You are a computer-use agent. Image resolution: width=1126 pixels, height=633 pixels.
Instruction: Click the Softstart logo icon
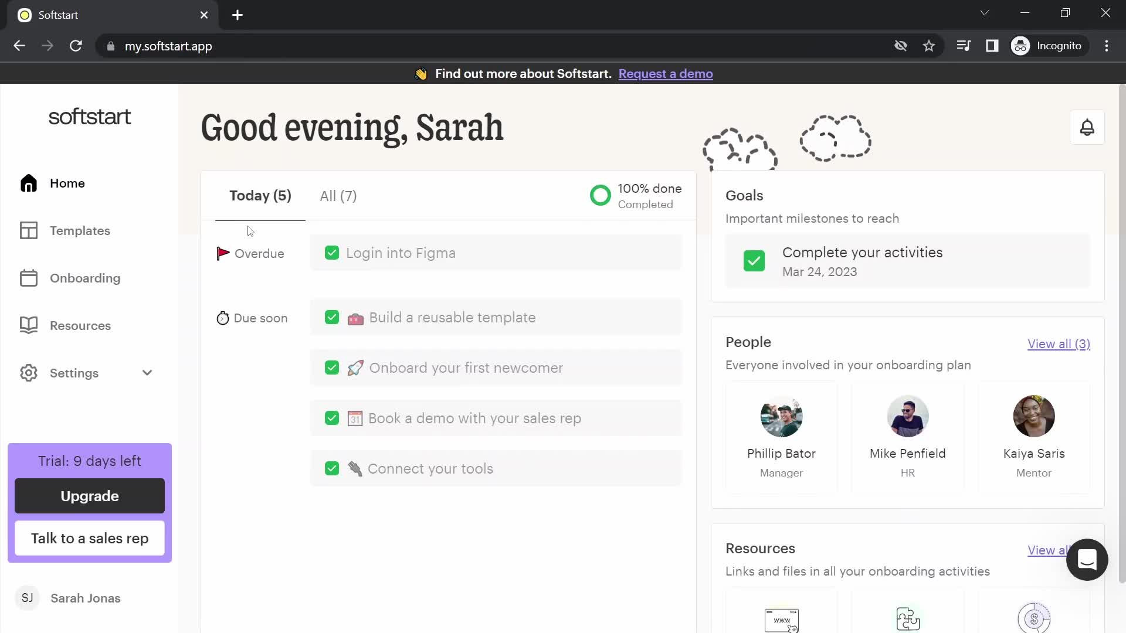[89, 117]
